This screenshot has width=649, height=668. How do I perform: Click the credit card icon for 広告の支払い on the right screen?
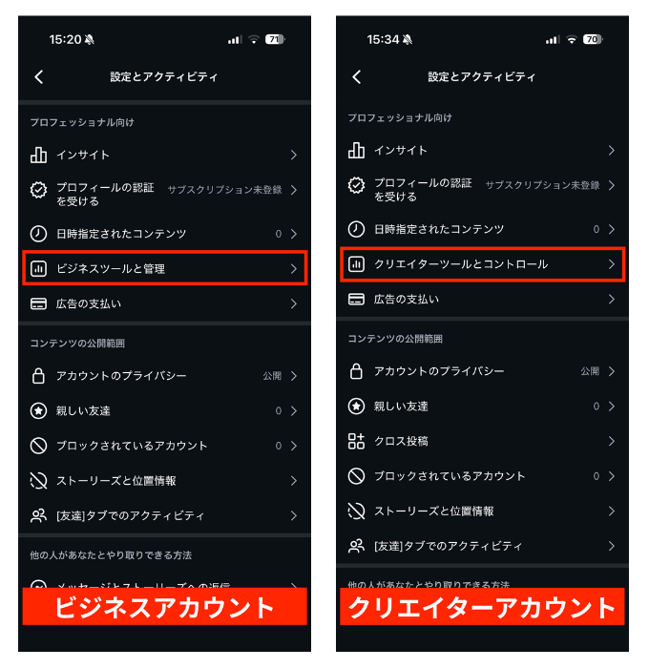tap(356, 299)
